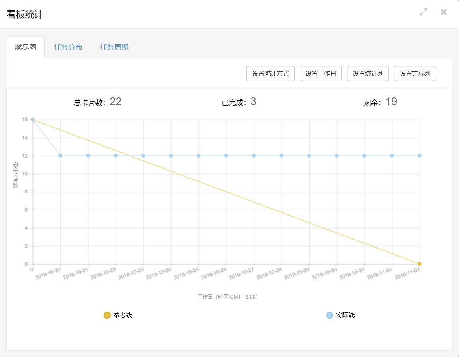Click the x-axis label 2018-10-31
This screenshot has width=459, height=357.
click(x=352, y=273)
